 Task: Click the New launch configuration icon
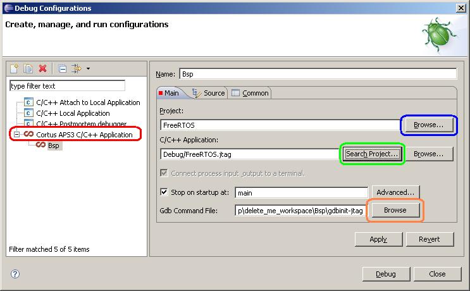15,68
